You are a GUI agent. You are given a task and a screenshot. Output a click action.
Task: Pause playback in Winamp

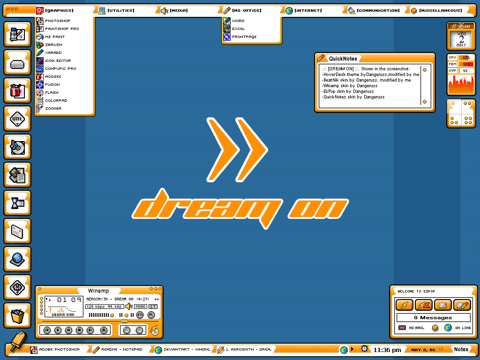click(68, 330)
